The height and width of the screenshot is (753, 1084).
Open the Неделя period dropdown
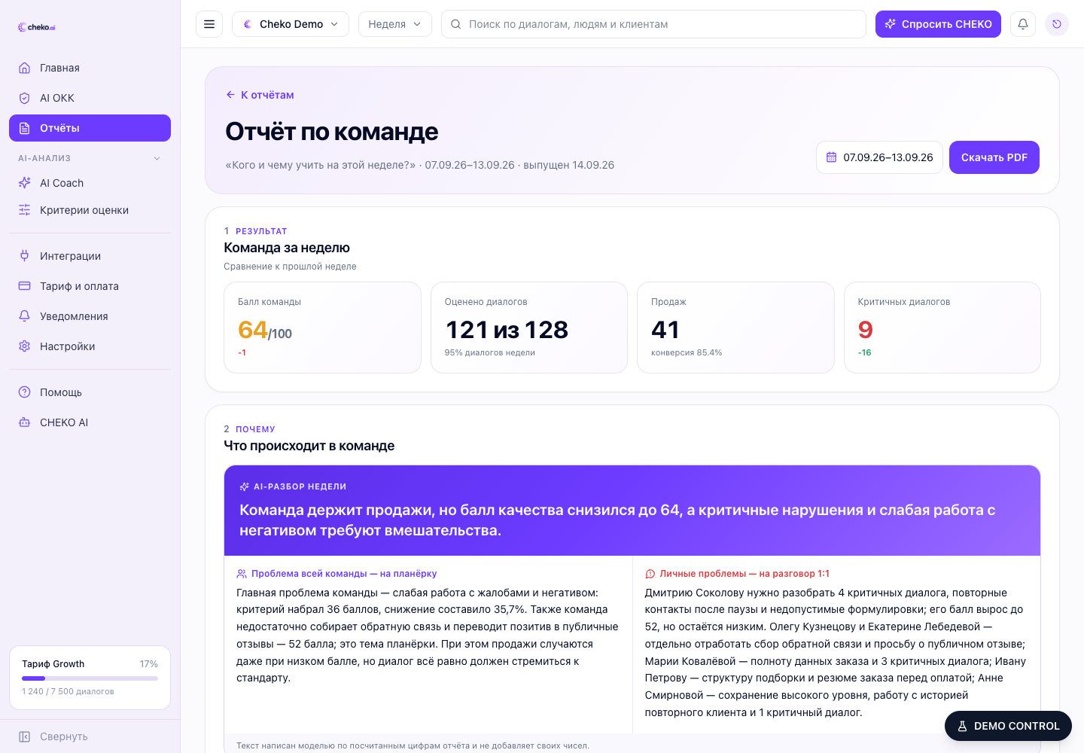tap(395, 24)
